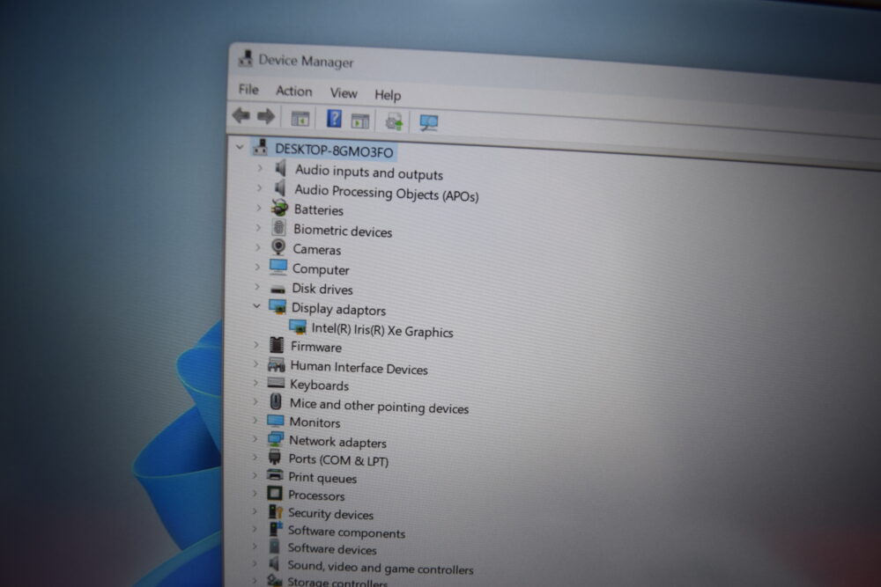The image size is (881, 587).
Task: Expand the Network adapters category
Action: [x=255, y=439]
